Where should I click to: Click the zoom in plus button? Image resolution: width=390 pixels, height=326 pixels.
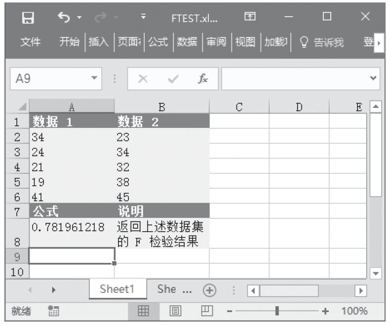pos(325,311)
